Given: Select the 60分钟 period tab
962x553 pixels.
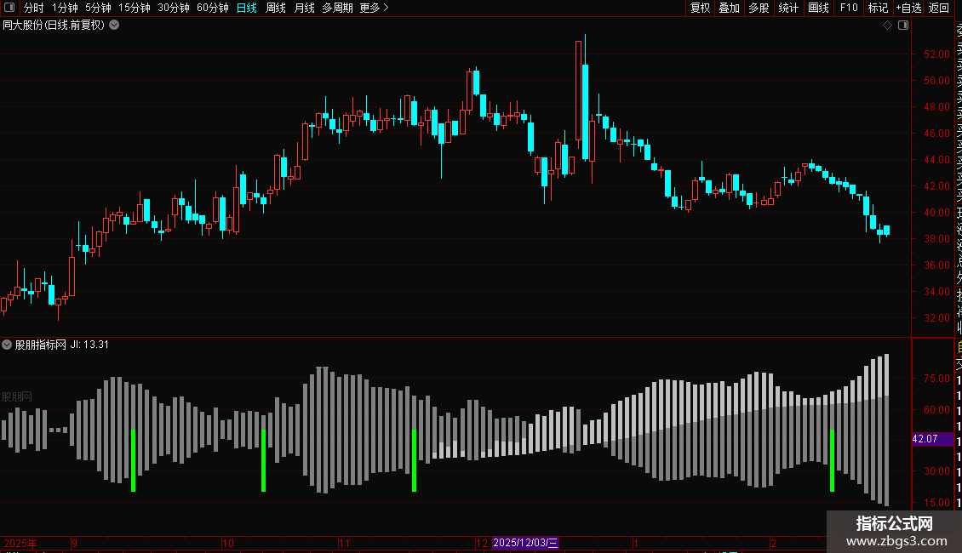Looking at the screenshot, I should (213, 8).
